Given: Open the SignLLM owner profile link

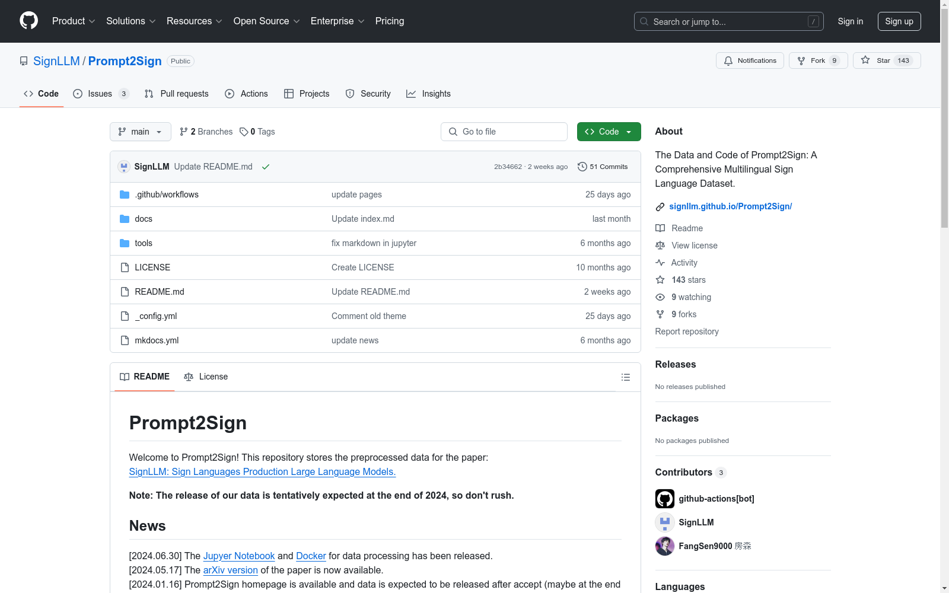Looking at the screenshot, I should [x=56, y=61].
